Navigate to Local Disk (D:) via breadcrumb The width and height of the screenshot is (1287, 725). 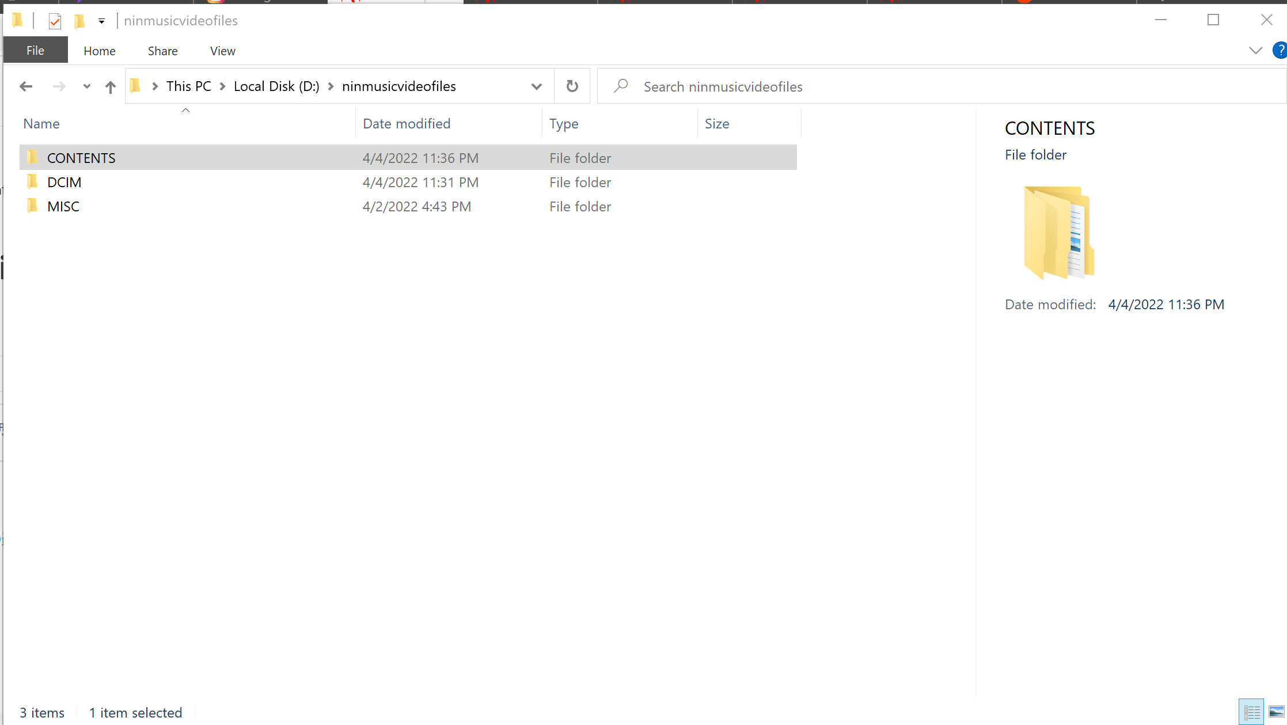(x=276, y=86)
